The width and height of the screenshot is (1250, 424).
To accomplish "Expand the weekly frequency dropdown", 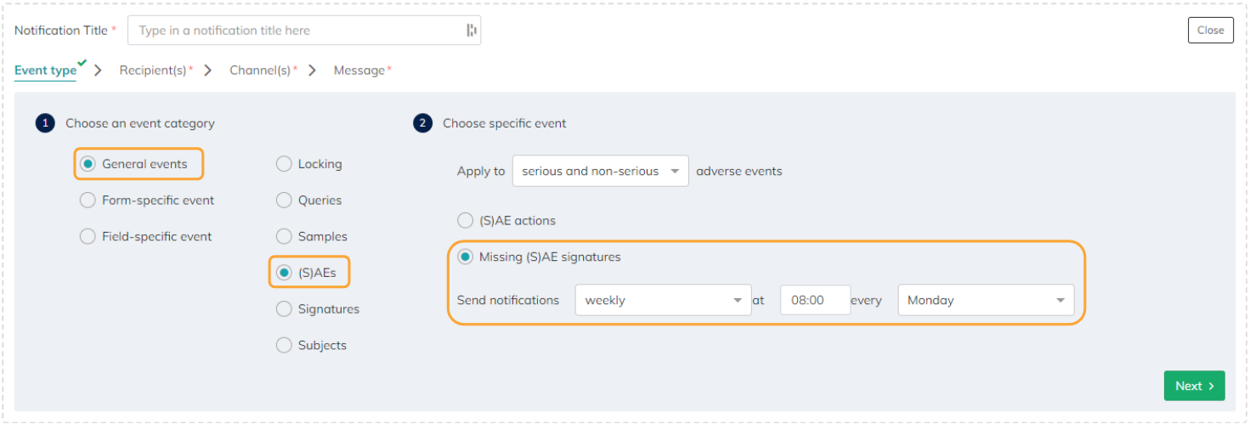I will coord(663,300).
